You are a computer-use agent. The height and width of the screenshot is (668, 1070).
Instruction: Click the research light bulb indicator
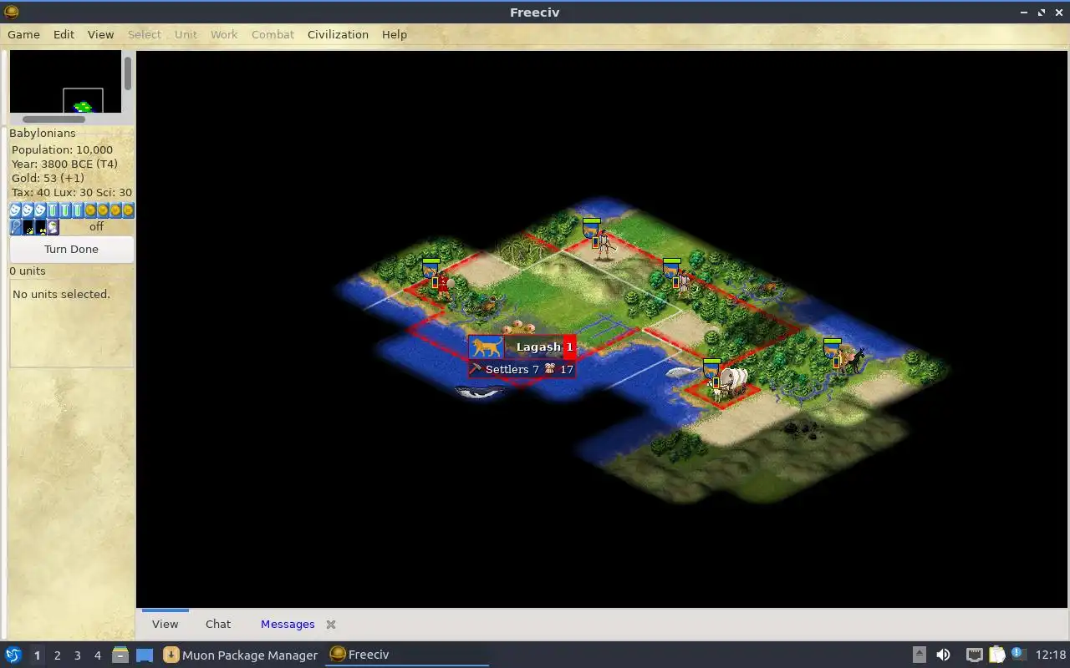pyautogui.click(x=16, y=226)
